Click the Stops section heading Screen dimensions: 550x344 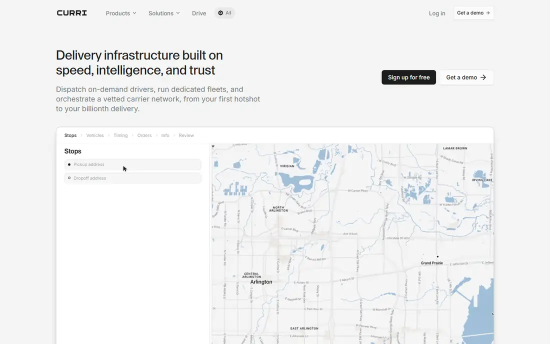coord(72,151)
